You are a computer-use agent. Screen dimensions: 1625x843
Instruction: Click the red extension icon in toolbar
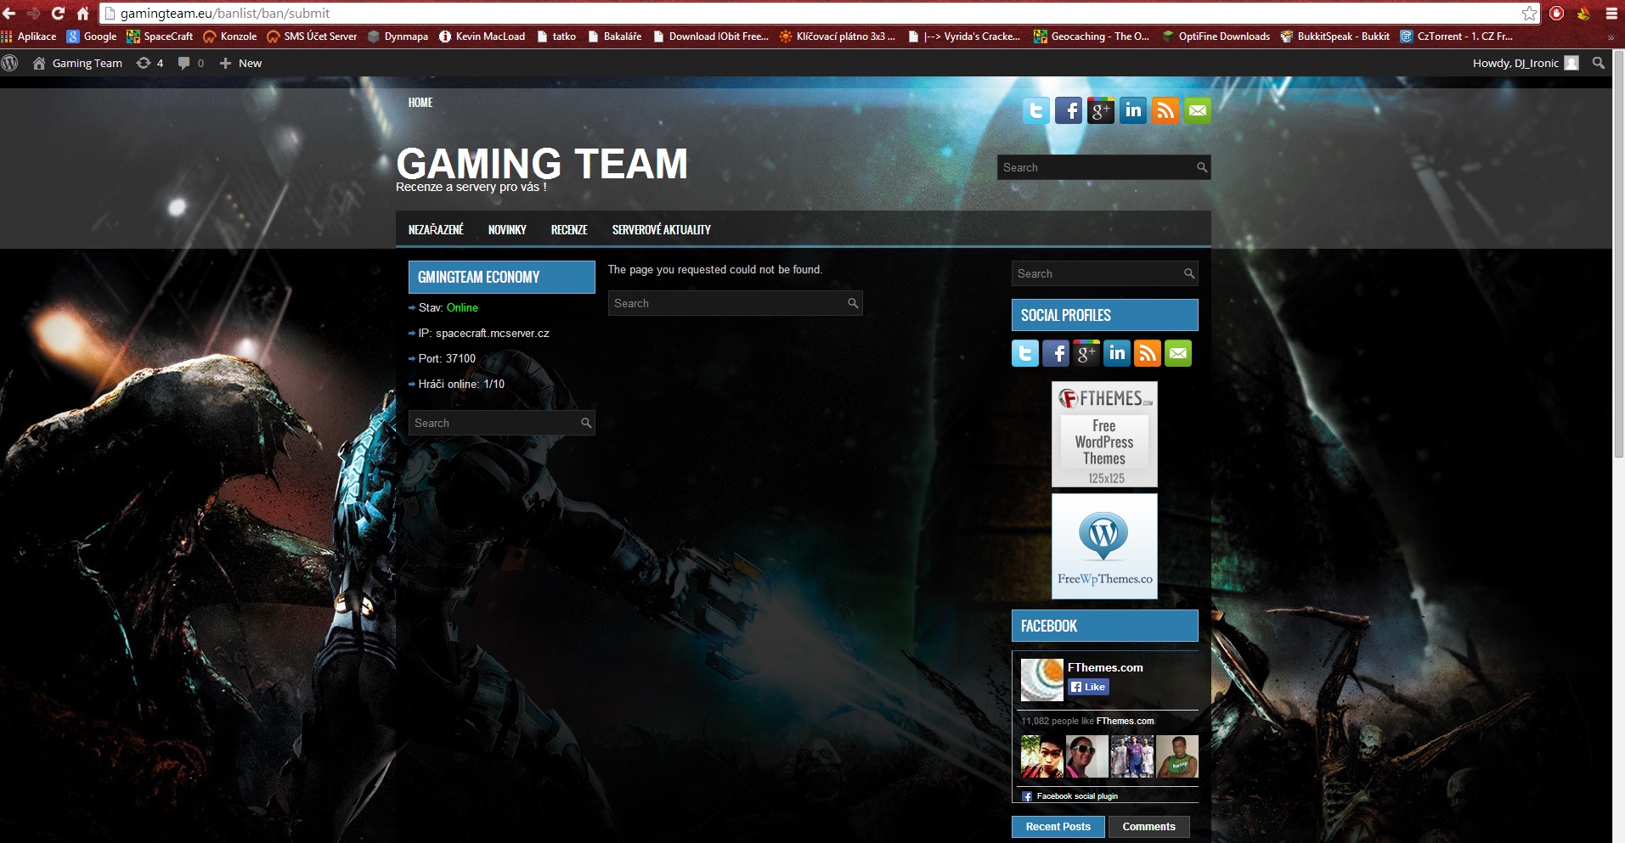(1556, 13)
